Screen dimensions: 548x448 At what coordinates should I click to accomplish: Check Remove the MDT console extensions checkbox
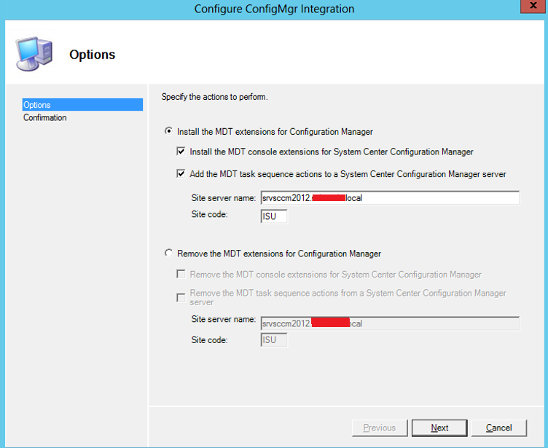pyautogui.click(x=181, y=274)
